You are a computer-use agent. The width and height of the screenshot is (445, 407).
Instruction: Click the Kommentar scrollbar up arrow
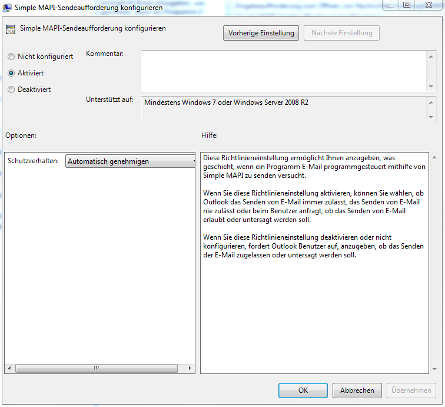pos(431,57)
